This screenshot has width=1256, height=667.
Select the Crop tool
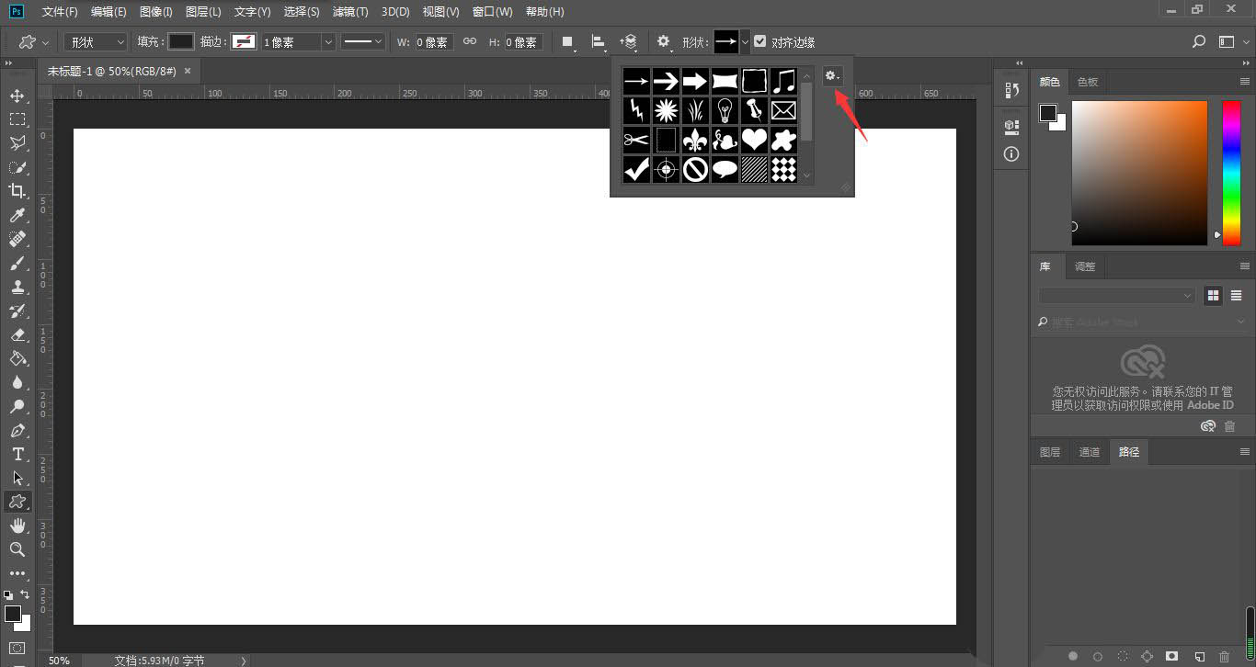coord(17,191)
